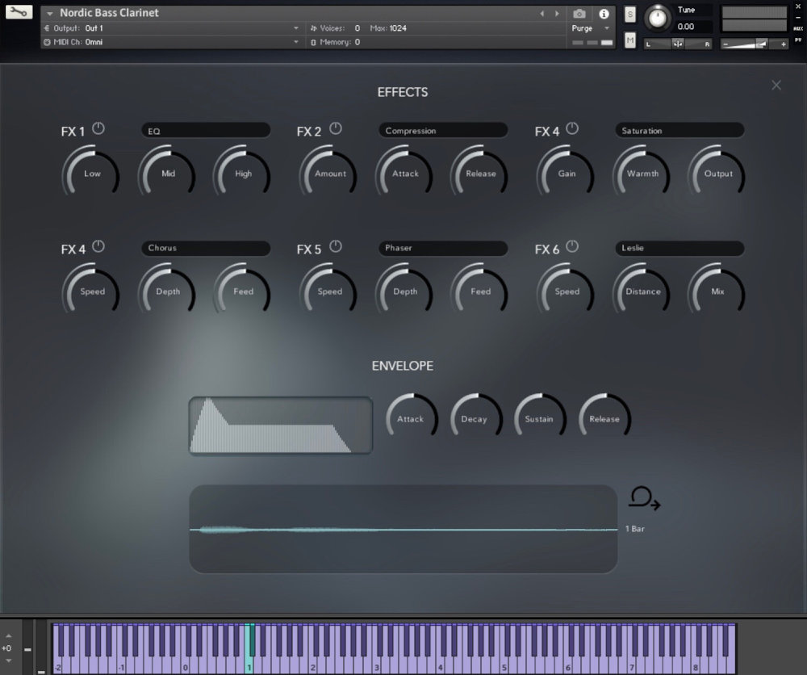Toggle the FX 2 Compression power icon
This screenshot has width=807, height=675.
334,128
